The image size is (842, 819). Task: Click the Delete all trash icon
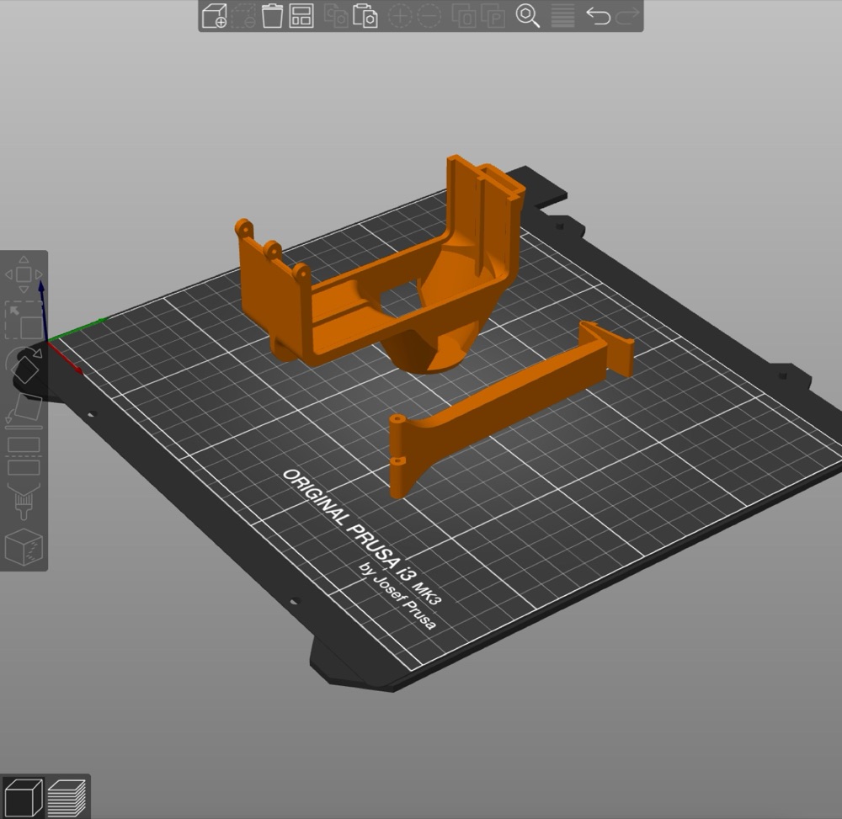tap(272, 15)
